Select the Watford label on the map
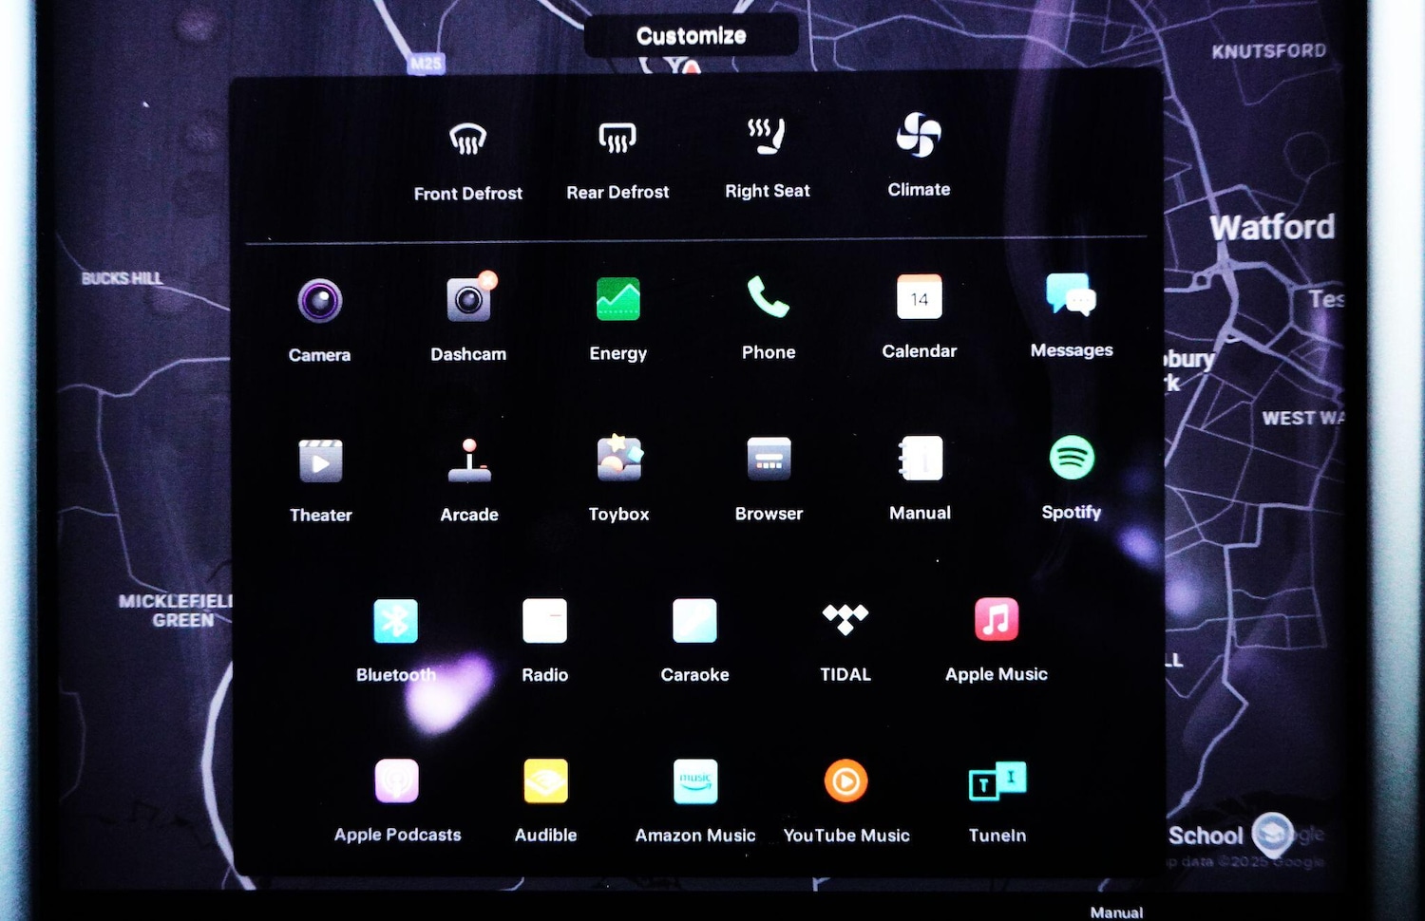Viewport: 1425px width, 921px height. click(1272, 227)
